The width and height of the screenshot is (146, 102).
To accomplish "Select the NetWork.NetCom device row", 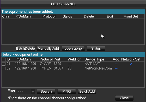I will pyautogui.click(x=73, y=69).
